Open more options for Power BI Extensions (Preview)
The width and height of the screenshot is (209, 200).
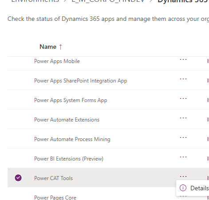coord(183,157)
